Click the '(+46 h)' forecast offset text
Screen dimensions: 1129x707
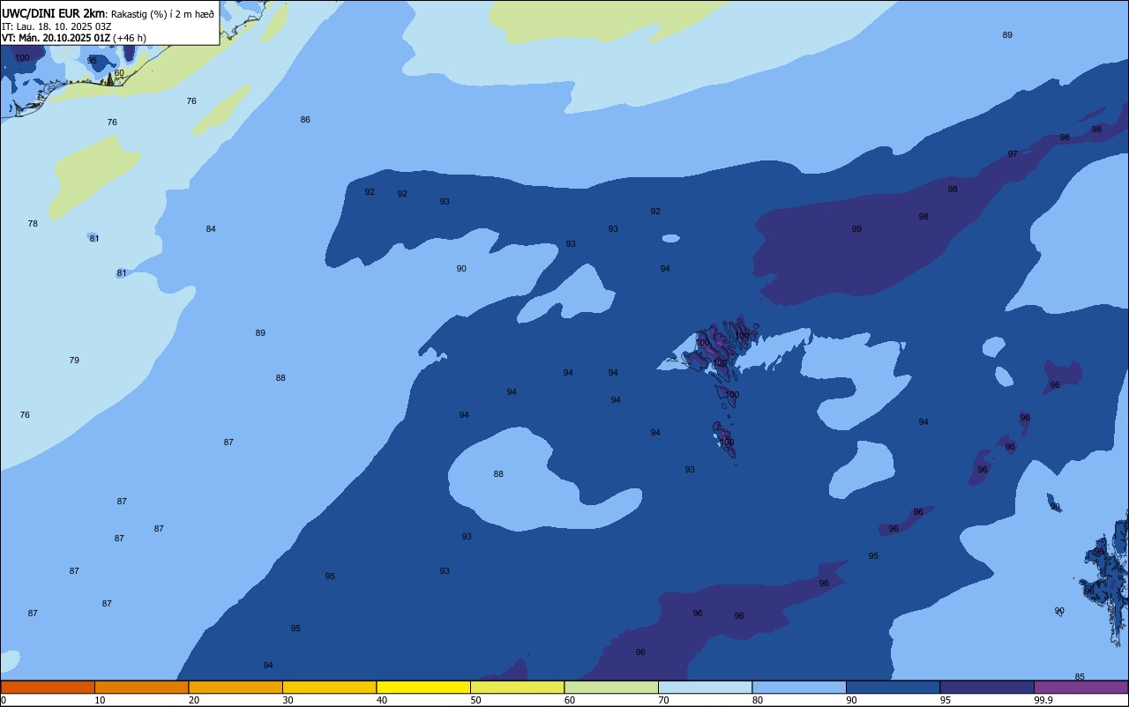point(130,38)
